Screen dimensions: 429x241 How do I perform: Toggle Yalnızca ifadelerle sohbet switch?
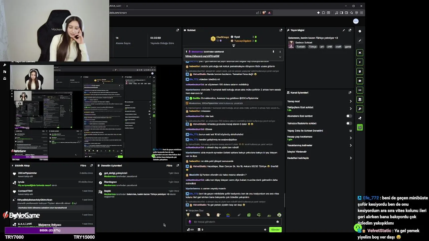[349, 123]
